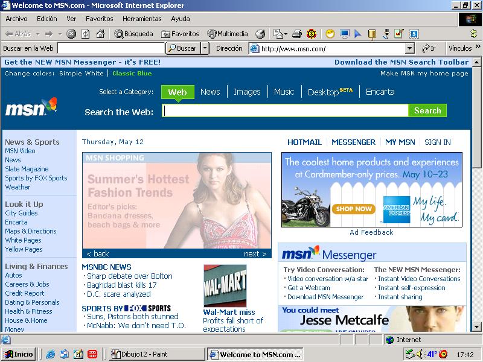Viewport: 483px width, 362px height.
Task: Open the Wal-Mart news thumbnail
Action: tap(225, 285)
